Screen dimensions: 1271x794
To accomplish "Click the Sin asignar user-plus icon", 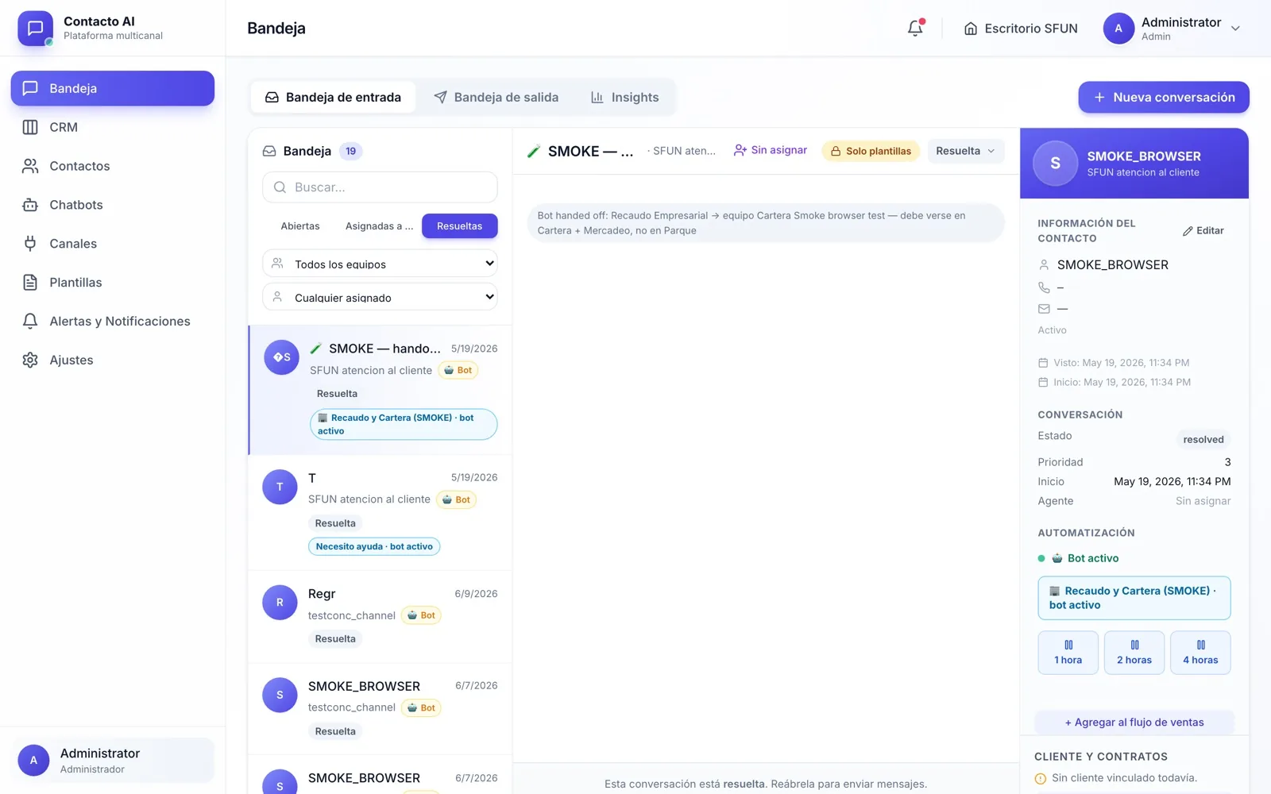I will click(x=740, y=150).
